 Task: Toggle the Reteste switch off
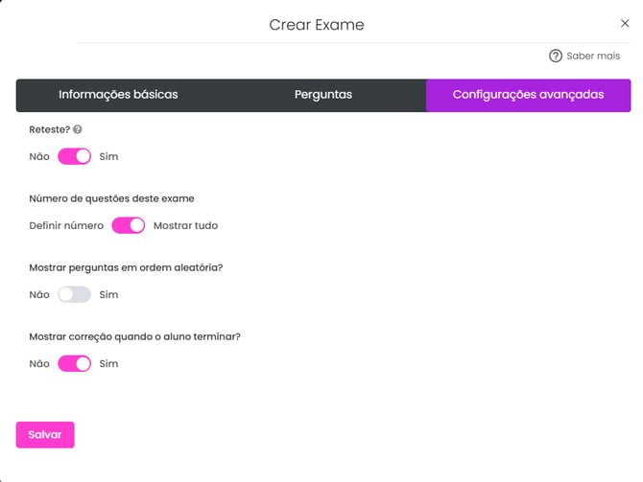click(74, 156)
